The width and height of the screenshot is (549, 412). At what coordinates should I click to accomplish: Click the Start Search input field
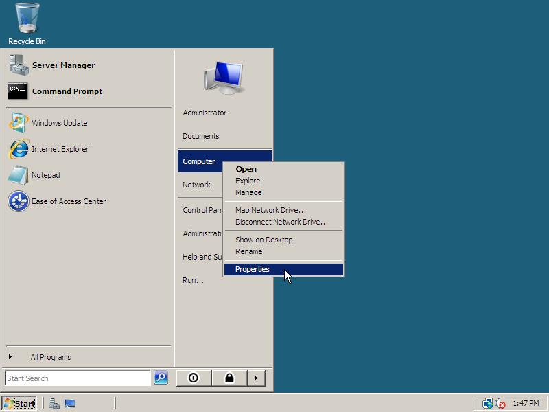[x=78, y=378]
